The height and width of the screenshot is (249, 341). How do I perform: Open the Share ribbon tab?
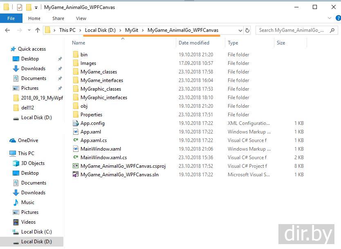coord(58,18)
